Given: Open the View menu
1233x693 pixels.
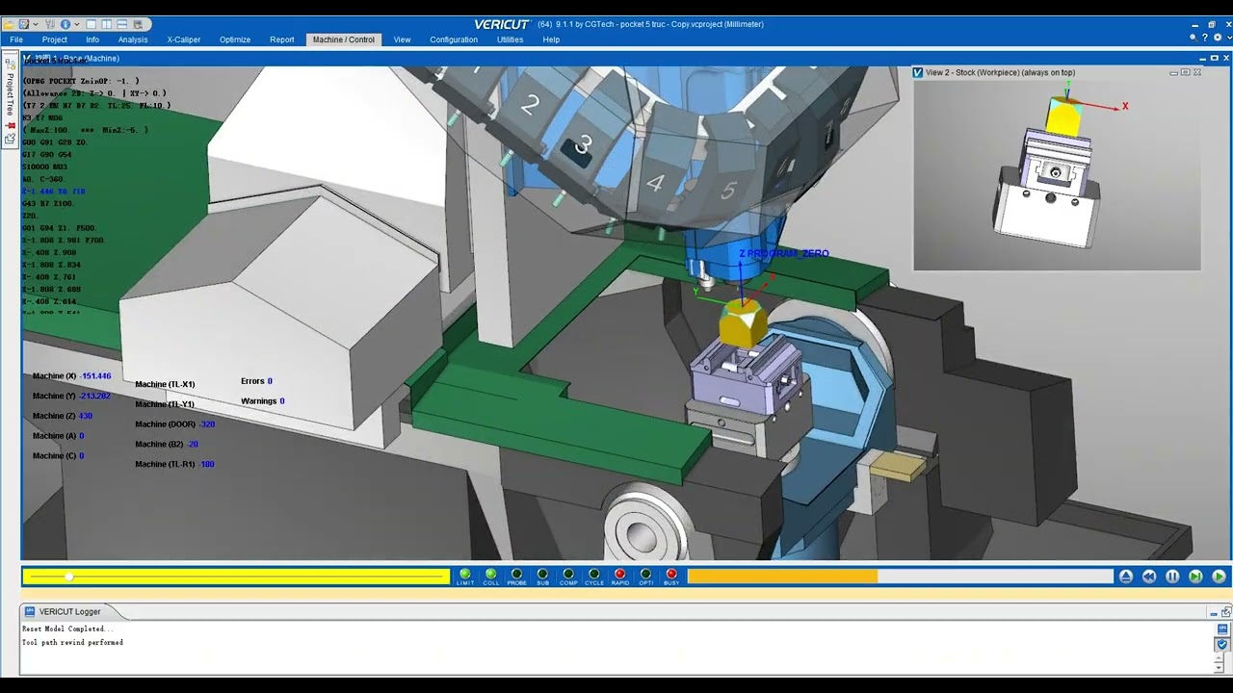Looking at the screenshot, I should pos(402,39).
